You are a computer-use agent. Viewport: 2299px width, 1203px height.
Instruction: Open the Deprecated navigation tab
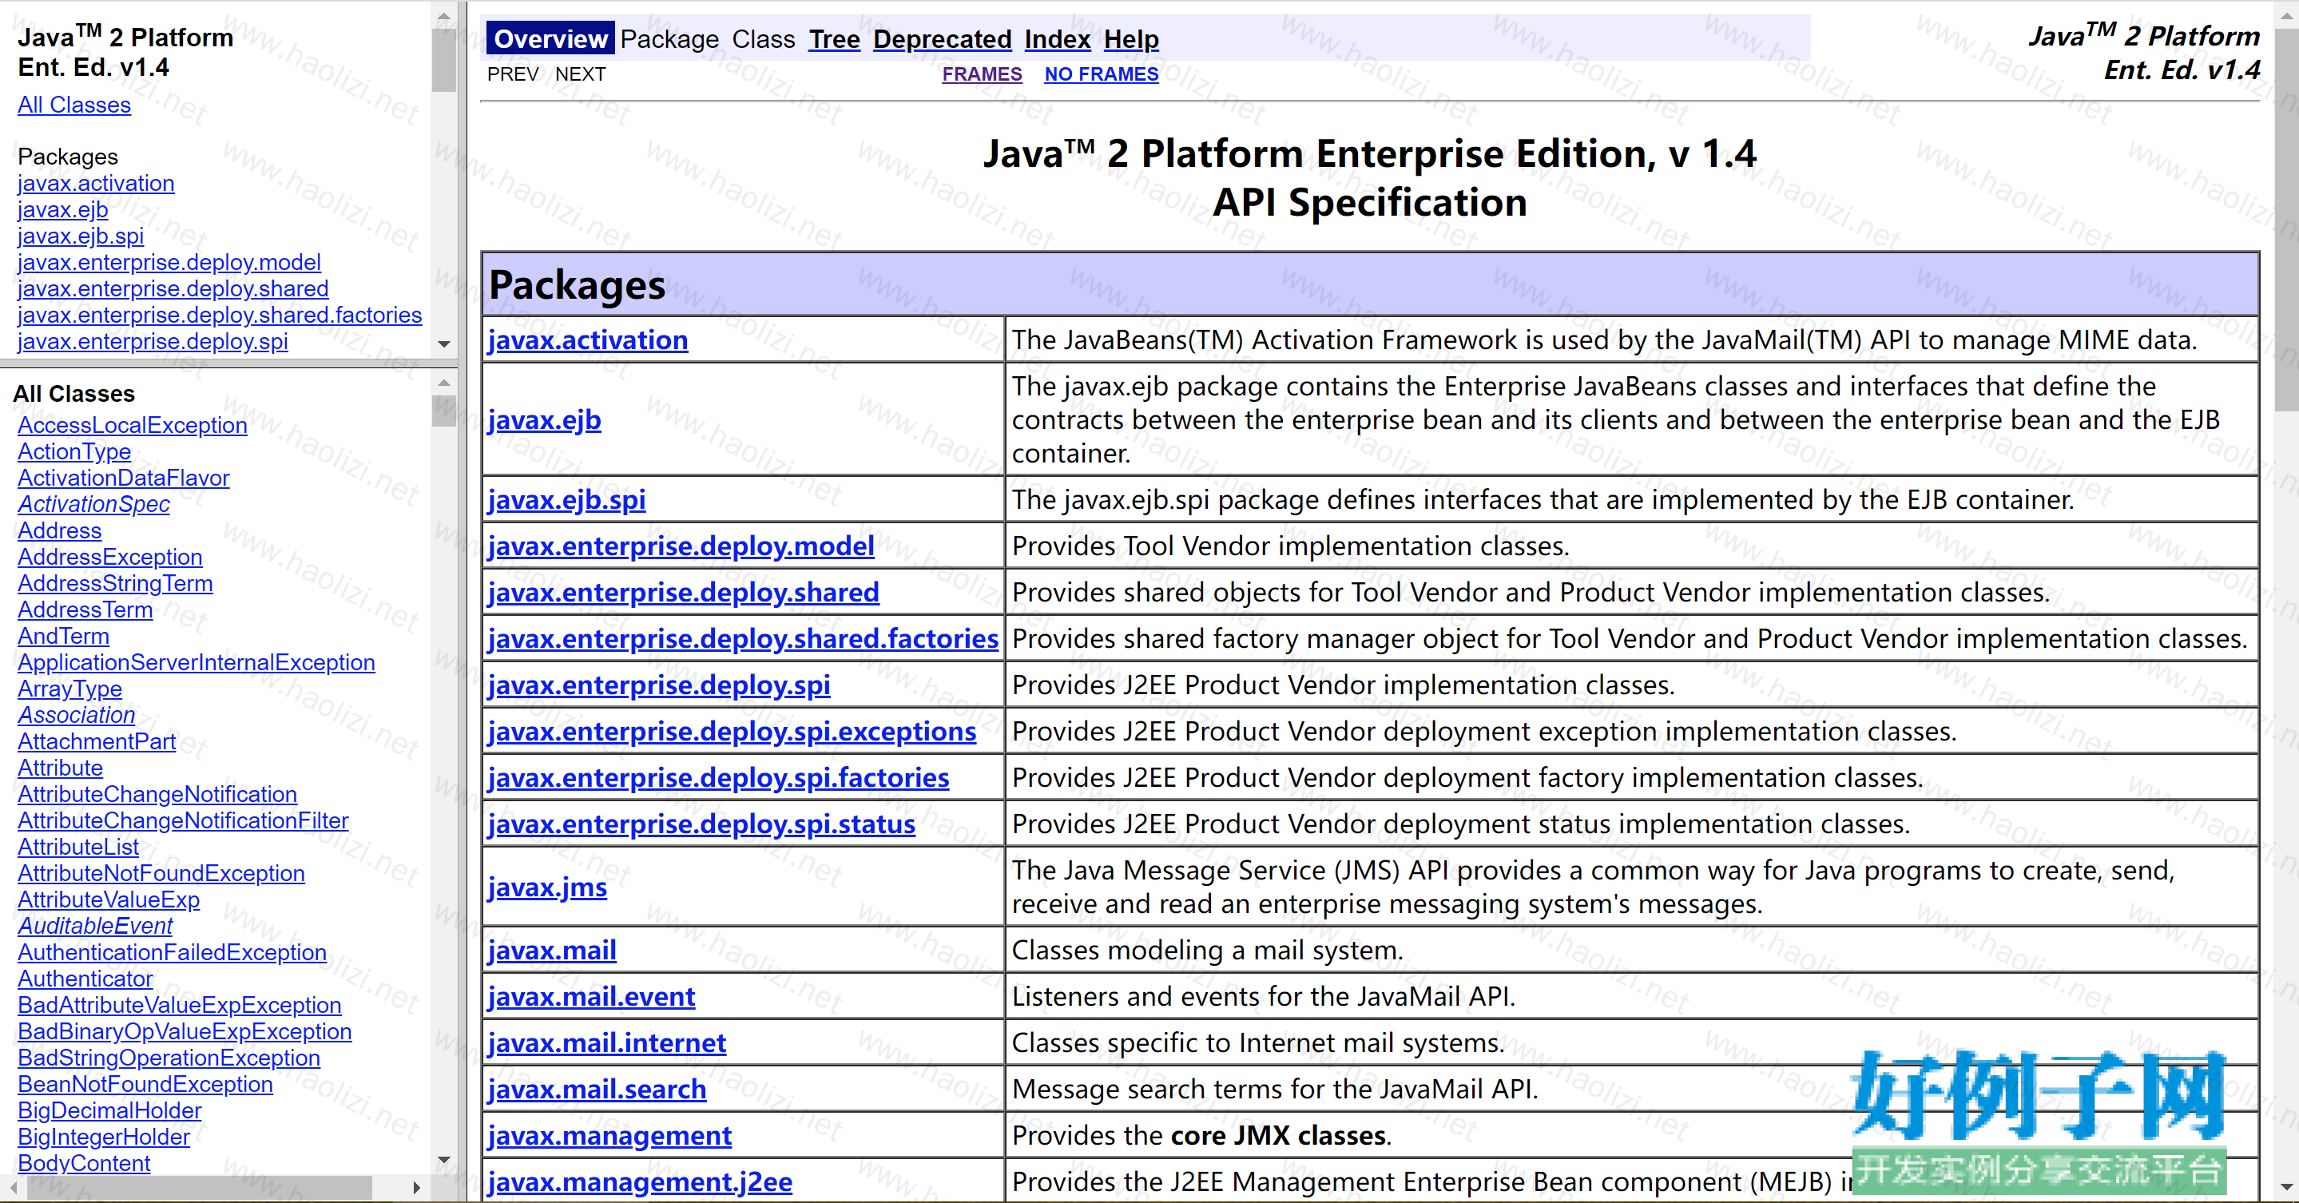click(942, 39)
